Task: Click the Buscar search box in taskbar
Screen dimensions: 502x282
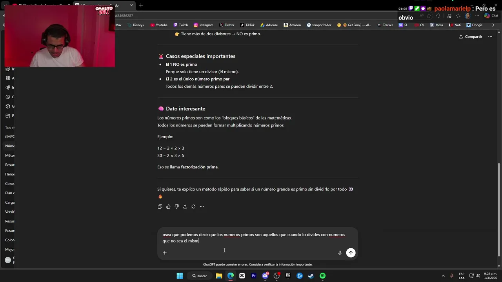Action: (199, 276)
